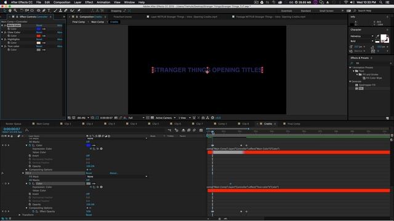Open the Active Camera dropdown
The height and width of the screenshot is (221, 394).
point(166,118)
